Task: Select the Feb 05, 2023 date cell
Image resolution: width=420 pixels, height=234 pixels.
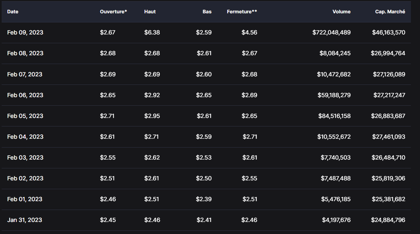Action: pyautogui.click(x=25, y=116)
